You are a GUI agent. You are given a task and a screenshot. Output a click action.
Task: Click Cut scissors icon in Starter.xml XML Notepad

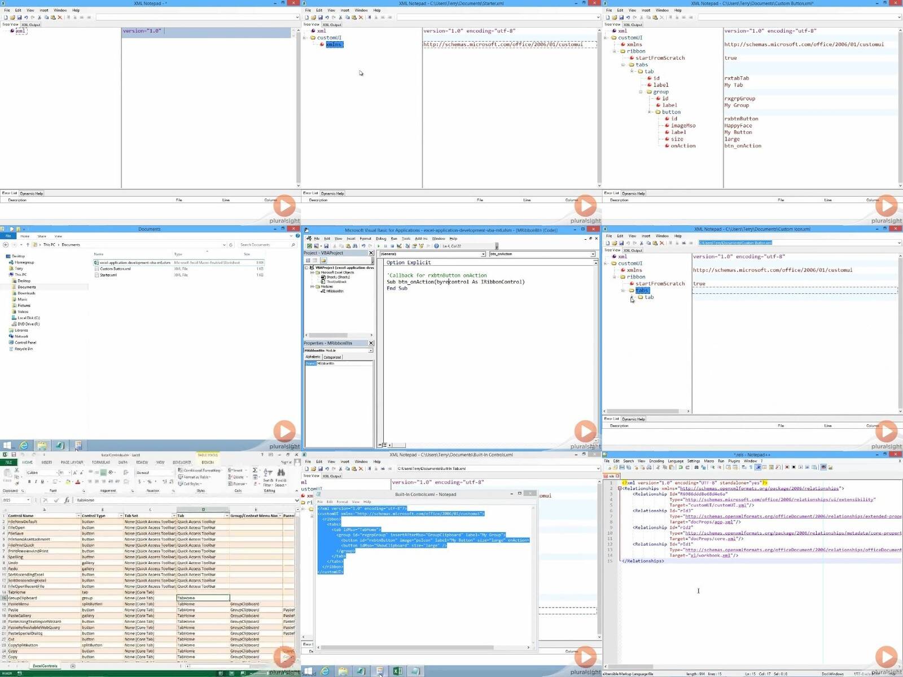[340, 17]
